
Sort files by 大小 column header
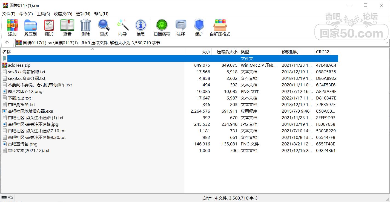point(198,52)
